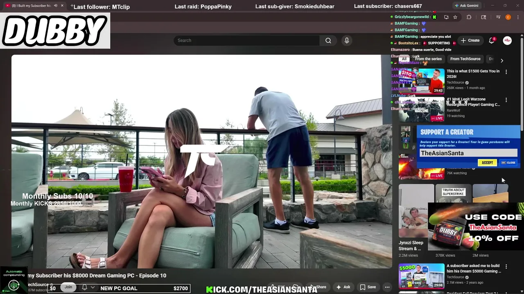524x294 pixels.
Task: Click the install app icon in address bar
Action: pos(446,17)
